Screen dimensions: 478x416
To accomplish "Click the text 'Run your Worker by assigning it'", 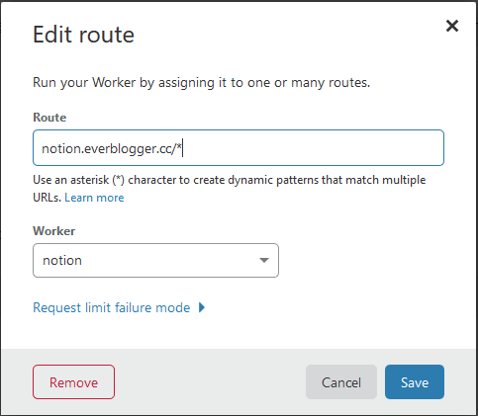I will point(131,83).
